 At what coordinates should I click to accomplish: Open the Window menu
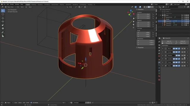[17, 4]
